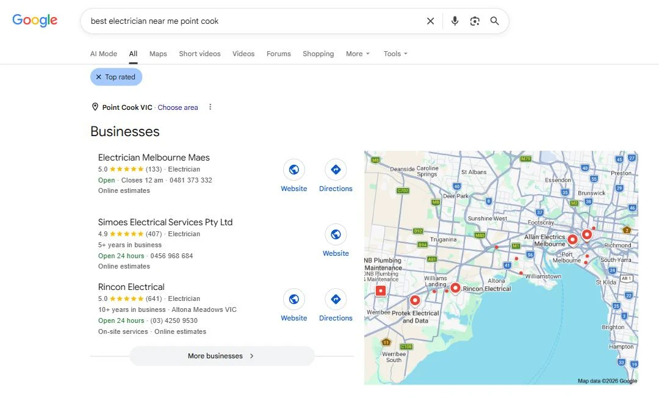The image size is (659, 398).
Task: Get directions to Rincon Electrical
Action: tap(336, 299)
